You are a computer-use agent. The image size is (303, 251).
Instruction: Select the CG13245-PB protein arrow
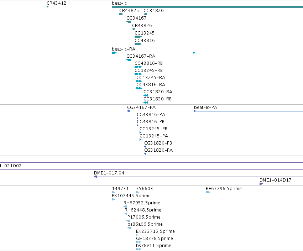(x=141, y=132)
